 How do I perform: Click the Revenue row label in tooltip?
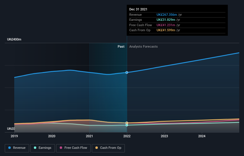point(136,15)
